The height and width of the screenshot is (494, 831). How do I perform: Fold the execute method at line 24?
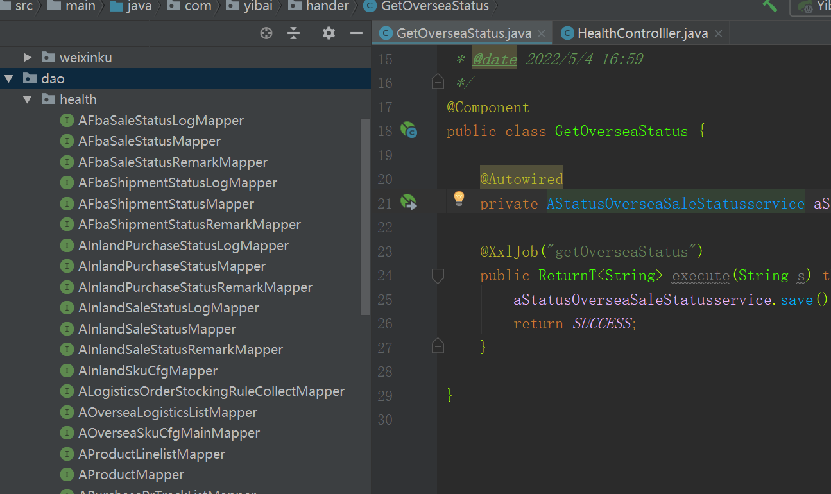(x=438, y=276)
